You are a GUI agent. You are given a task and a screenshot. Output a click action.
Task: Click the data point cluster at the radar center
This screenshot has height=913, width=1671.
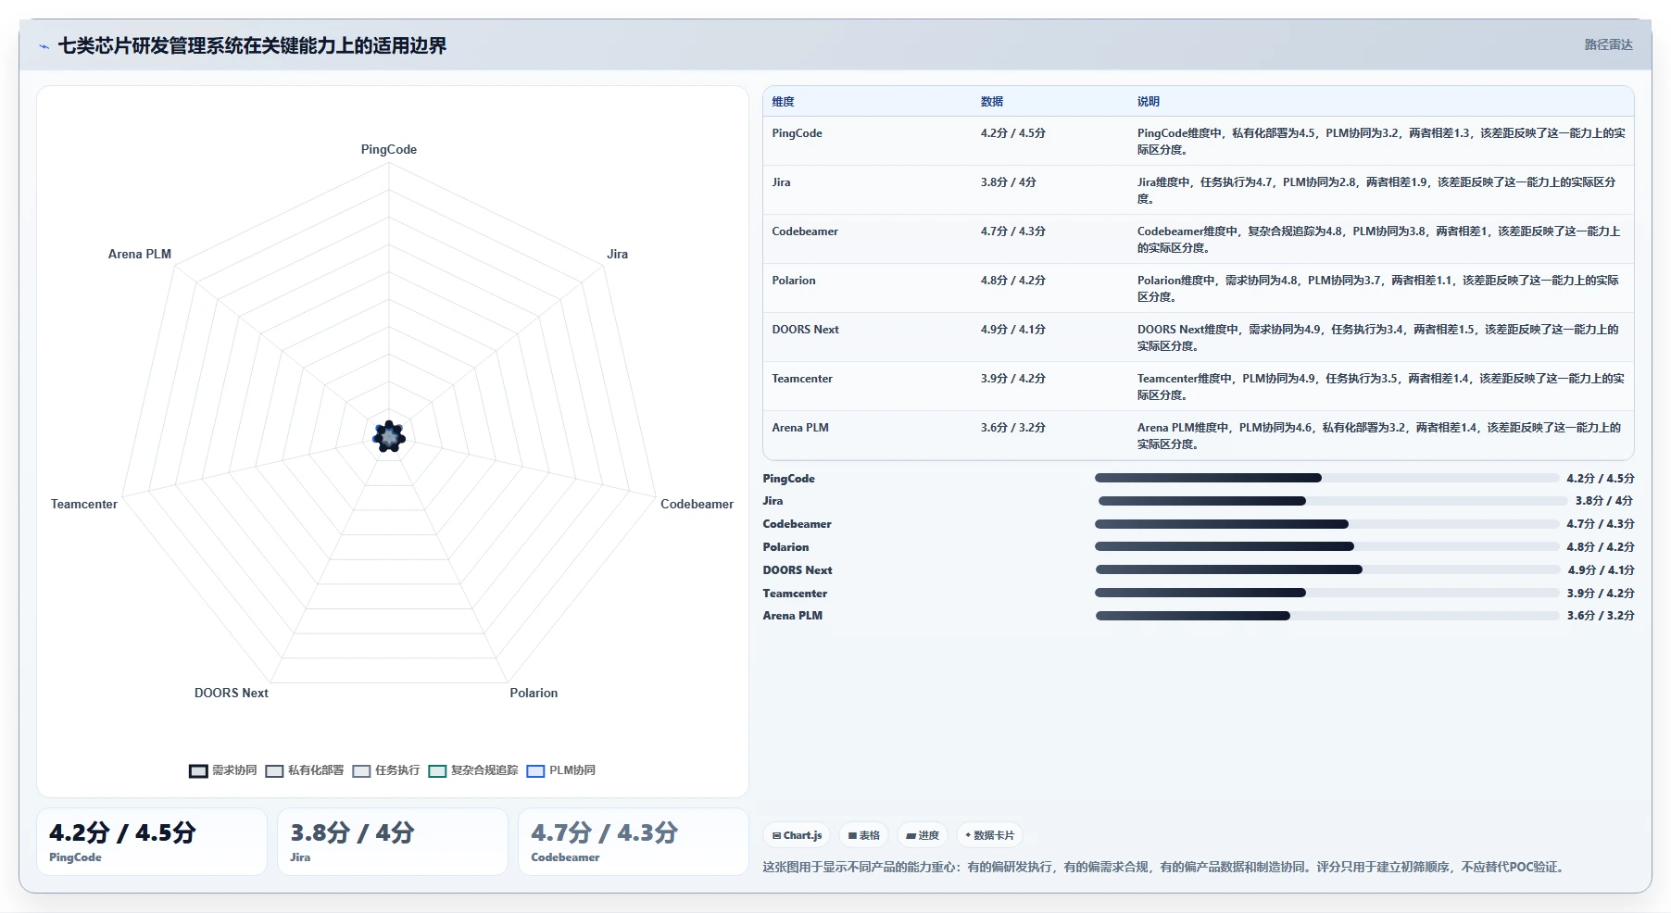(x=389, y=436)
